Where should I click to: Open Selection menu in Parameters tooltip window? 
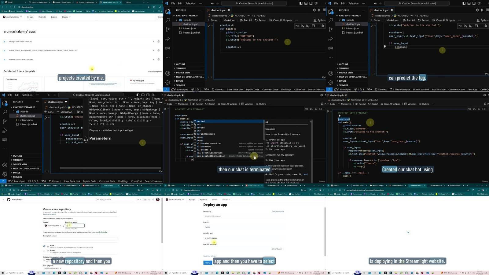27,95
